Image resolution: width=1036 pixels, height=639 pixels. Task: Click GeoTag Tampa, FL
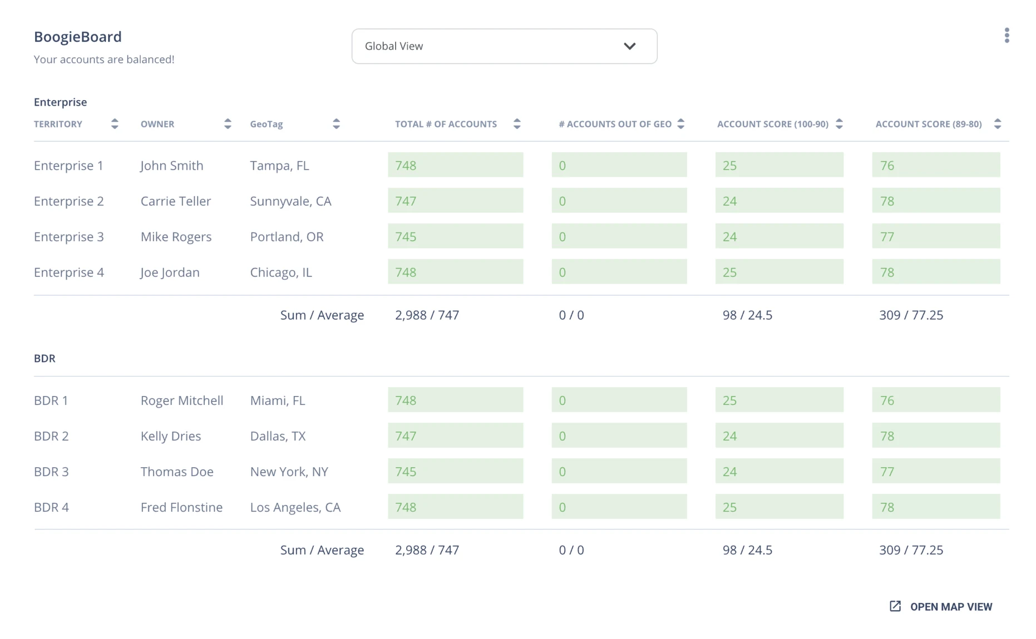point(279,165)
